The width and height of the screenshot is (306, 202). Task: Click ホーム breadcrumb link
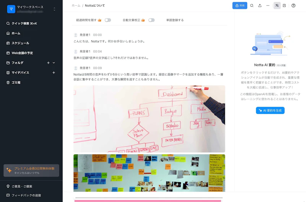(76, 6)
